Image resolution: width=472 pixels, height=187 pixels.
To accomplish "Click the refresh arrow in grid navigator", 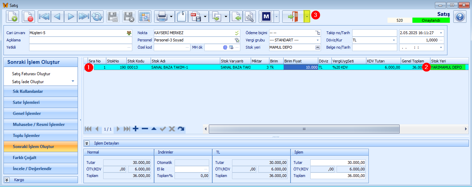I will point(181,129).
